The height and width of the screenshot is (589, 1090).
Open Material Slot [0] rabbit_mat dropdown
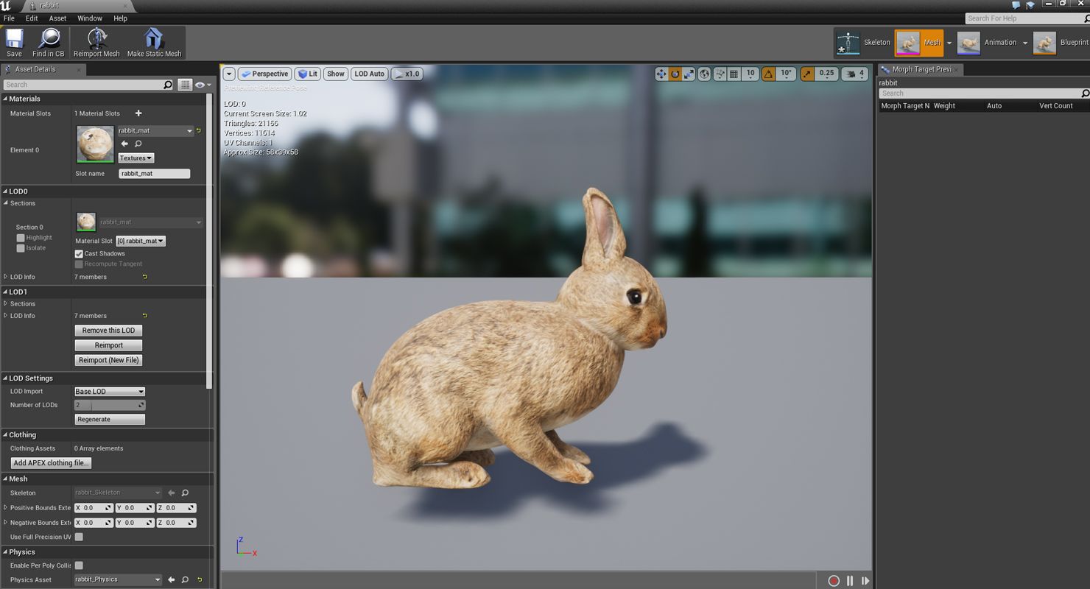pyautogui.click(x=141, y=241)
